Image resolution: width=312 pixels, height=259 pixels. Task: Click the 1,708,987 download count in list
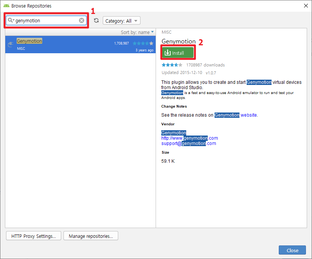click(x=121, y=43)
